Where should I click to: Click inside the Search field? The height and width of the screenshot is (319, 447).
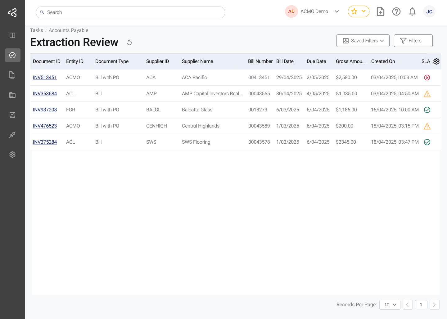tap(130, 12)
